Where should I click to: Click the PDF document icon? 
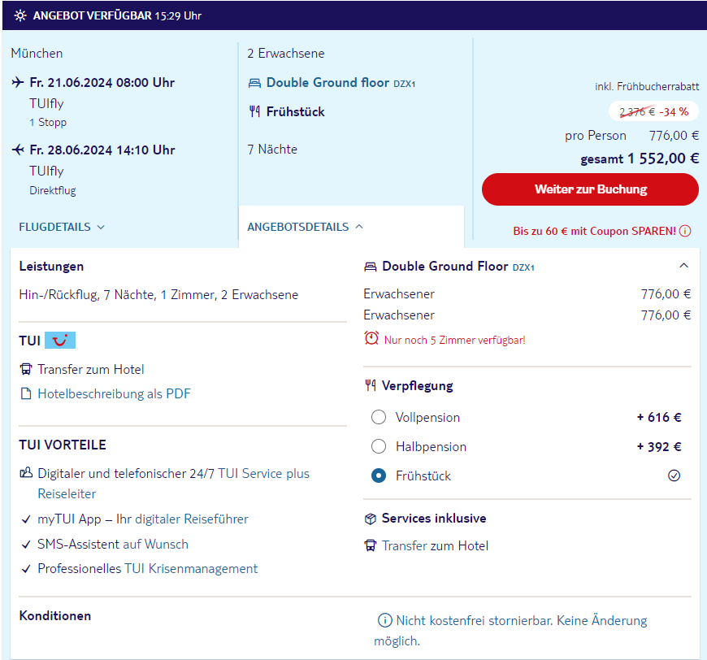coord(26,394)
